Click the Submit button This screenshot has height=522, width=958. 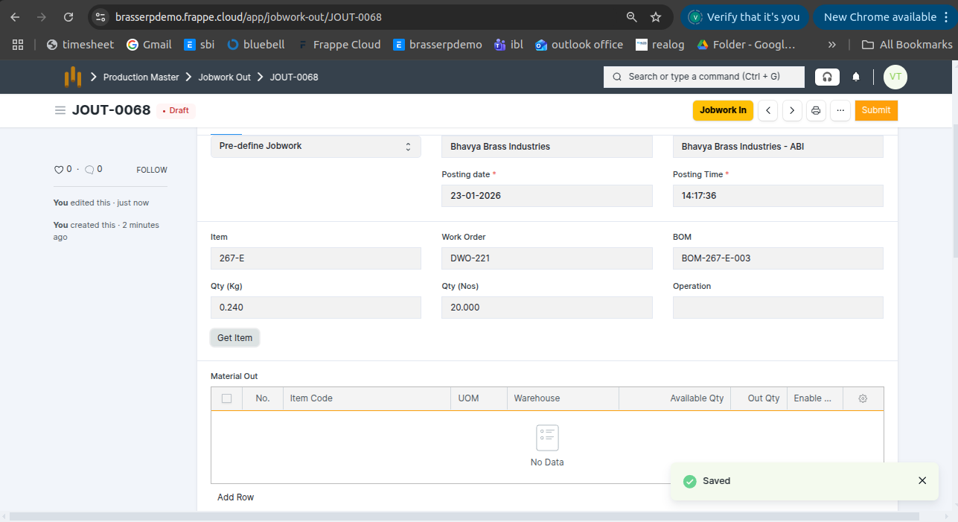click(875, 110)
